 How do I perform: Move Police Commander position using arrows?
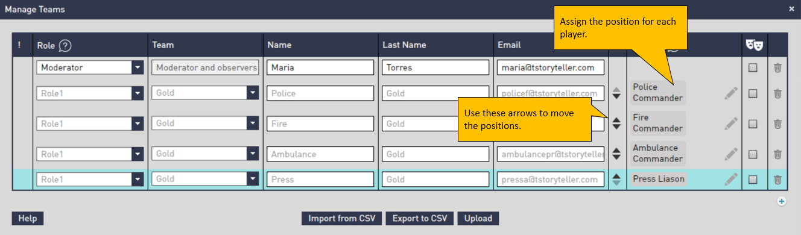tap(616, 93)
